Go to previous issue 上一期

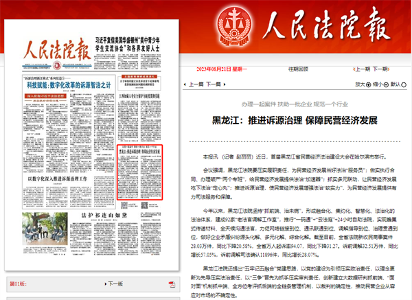tap(360, 69)
